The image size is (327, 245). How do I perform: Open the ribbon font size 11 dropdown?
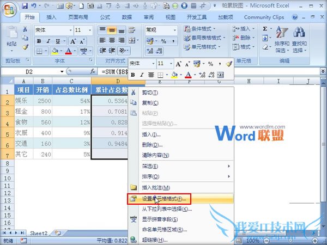tap(90, 30)
